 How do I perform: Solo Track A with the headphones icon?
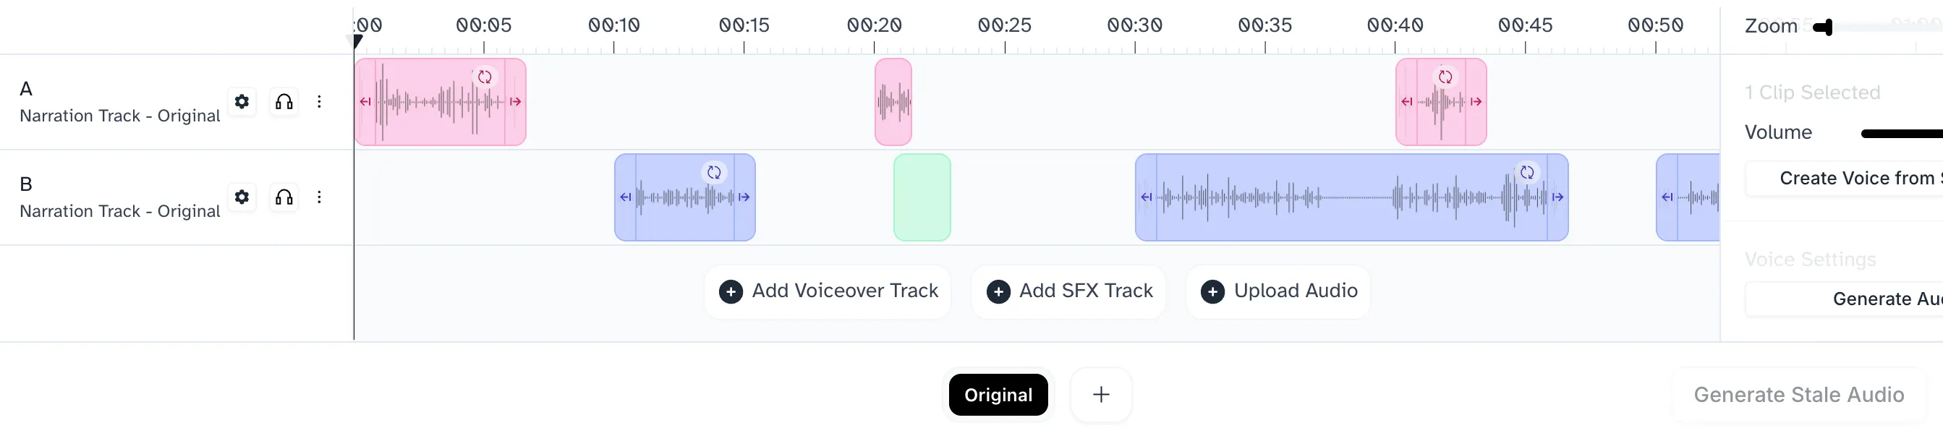click(284, 102)
